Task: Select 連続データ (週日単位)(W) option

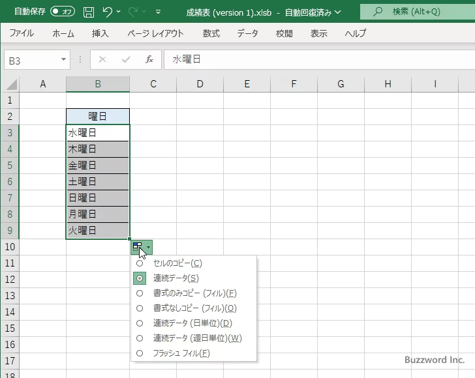Action: tap(194, 338)
